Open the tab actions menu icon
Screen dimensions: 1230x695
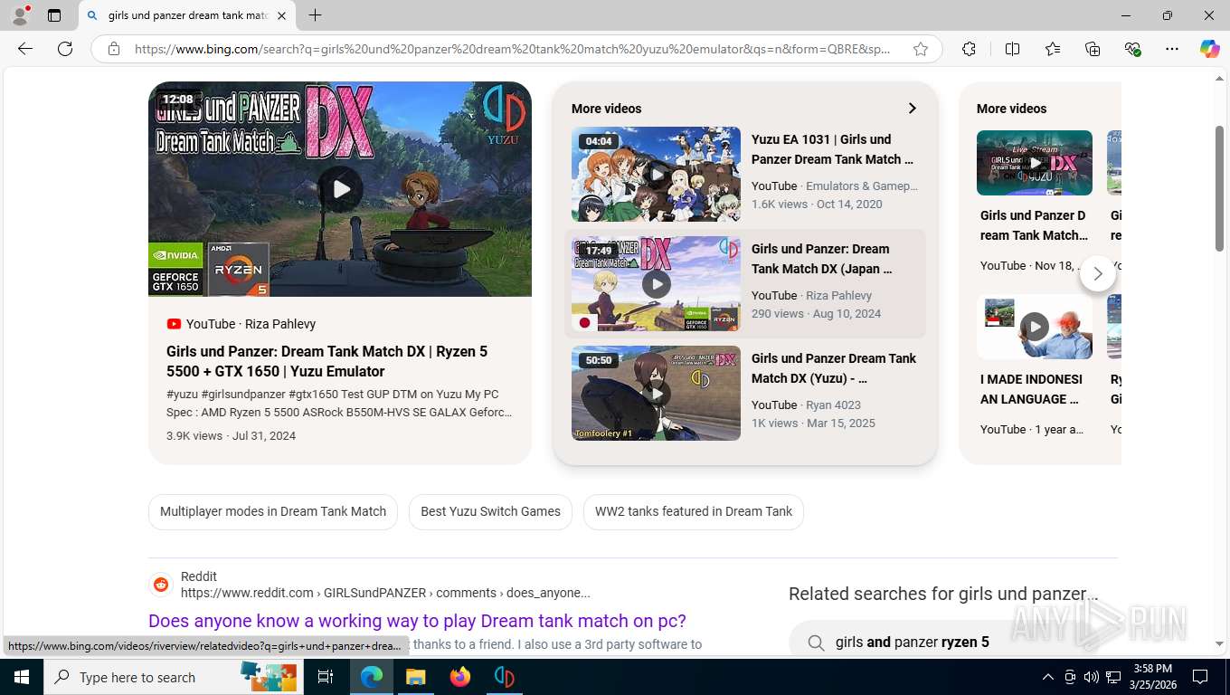pyautogui.click(x=54, y=15)
